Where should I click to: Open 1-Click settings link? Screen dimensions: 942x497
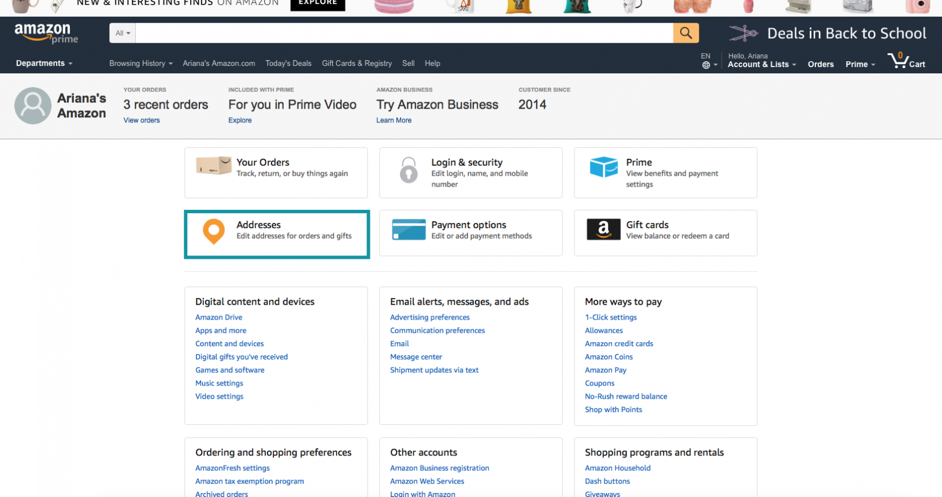click(x=611, y=317)
